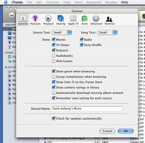Open the Store menu
The width and height of the screenshot is (145, 143).
tap(78, 2)
